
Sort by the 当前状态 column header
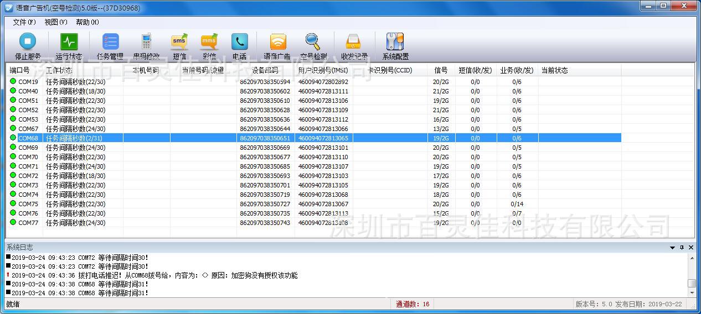coord(580,70)
